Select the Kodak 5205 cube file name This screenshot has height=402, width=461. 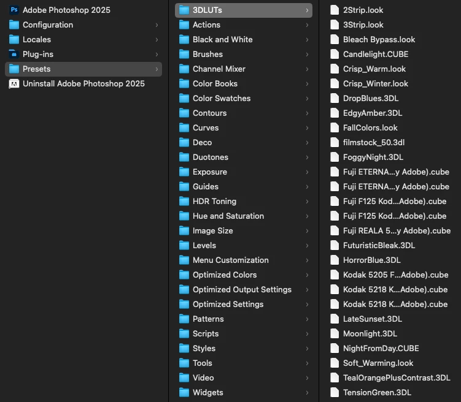coord(396,275)
